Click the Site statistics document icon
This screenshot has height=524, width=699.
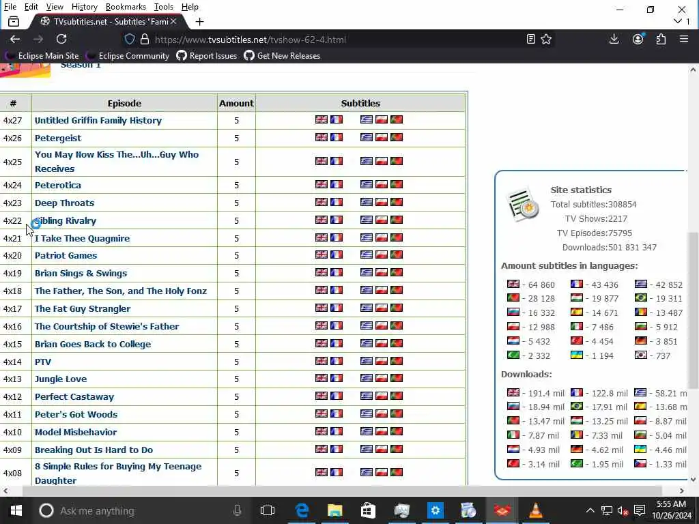(523, 205)
